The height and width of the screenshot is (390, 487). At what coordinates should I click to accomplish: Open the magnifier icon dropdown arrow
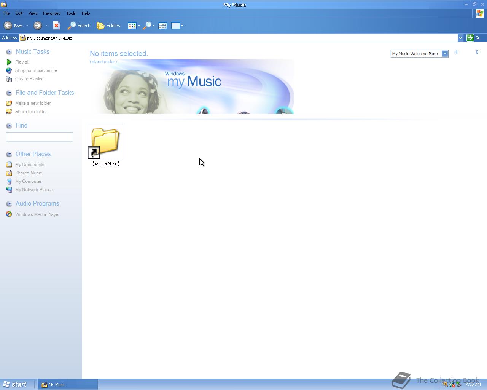pyautogui.click(x=153, y=26)
